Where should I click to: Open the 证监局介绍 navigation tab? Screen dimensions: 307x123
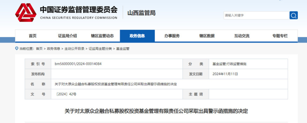[67, 36]
